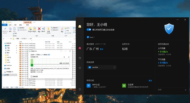This screenshot has width=190, height=103.
Task: Select the work folder in the navigation pane
Action: point(8,62)
